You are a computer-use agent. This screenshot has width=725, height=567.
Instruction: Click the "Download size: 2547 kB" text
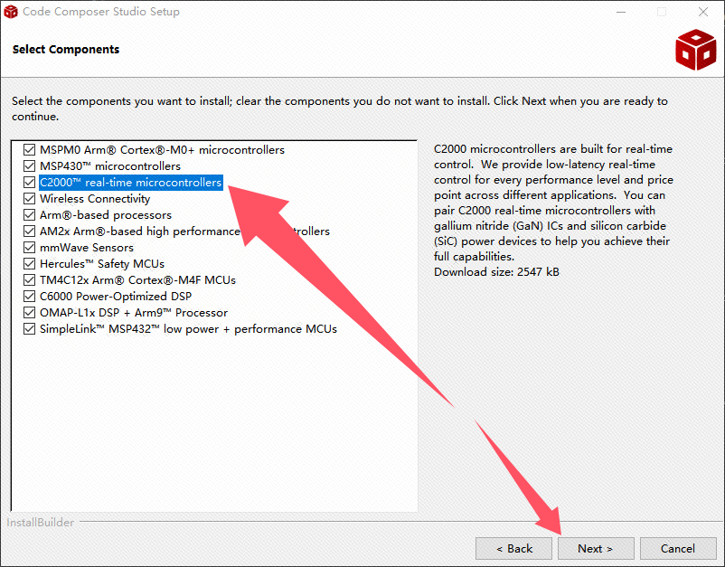tap(496, 272)
